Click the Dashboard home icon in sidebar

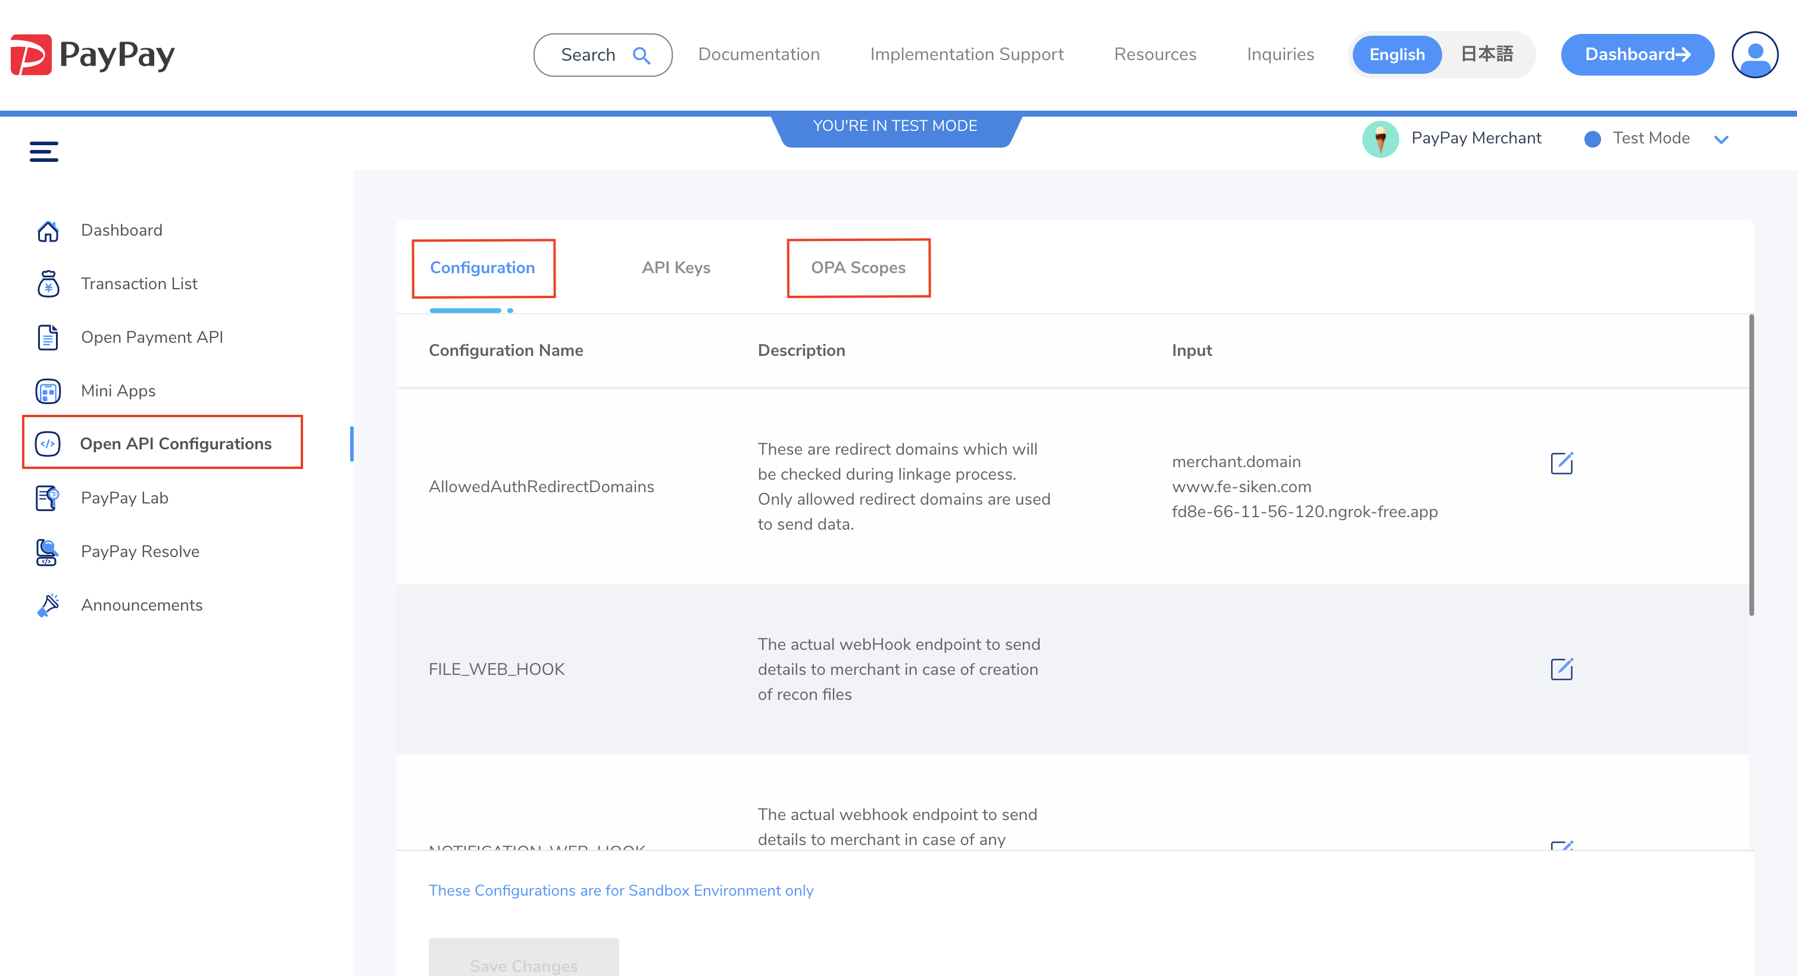pyautogui.click(x=48, y=231)
